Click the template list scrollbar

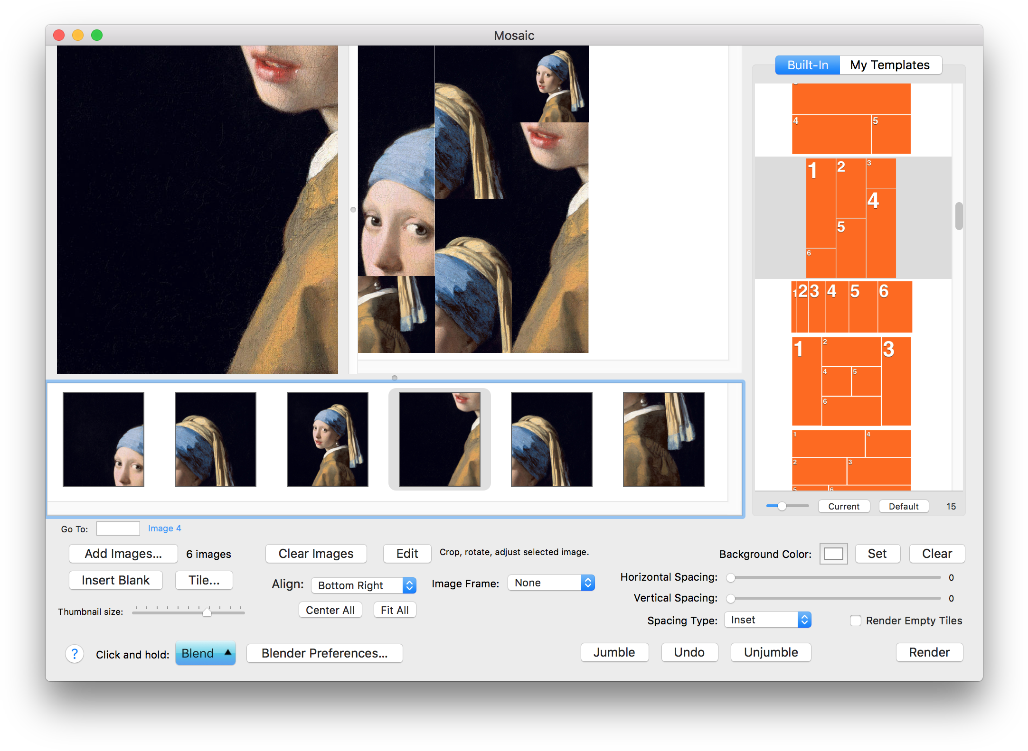tap(959, 216)
